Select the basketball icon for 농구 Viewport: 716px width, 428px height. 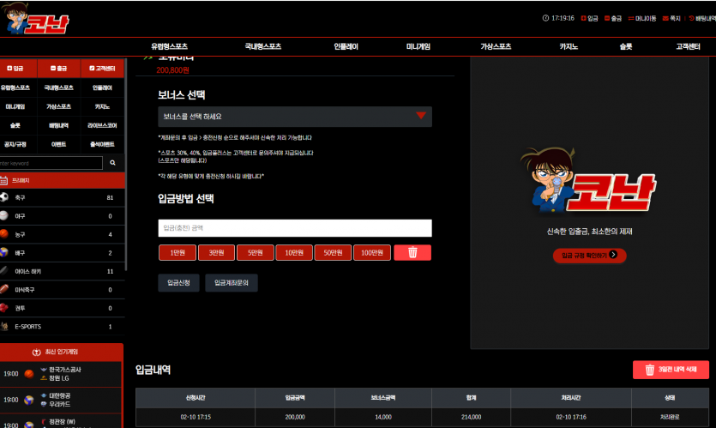pos(4,234)
